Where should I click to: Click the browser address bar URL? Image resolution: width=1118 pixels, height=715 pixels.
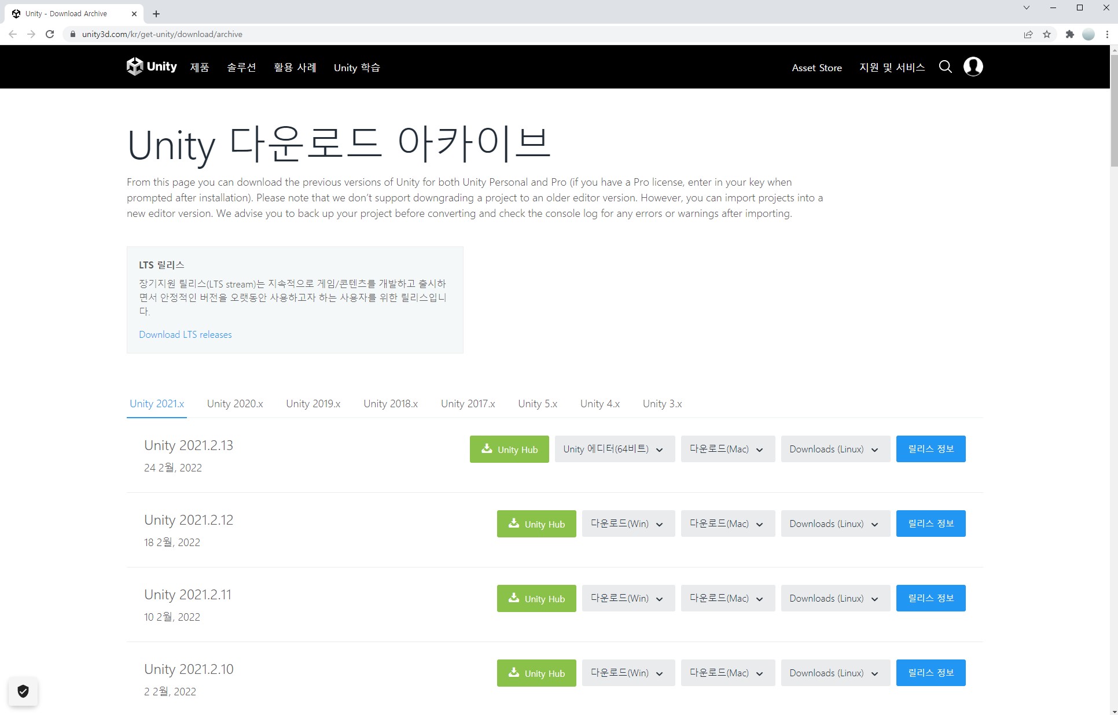(162, 34)
